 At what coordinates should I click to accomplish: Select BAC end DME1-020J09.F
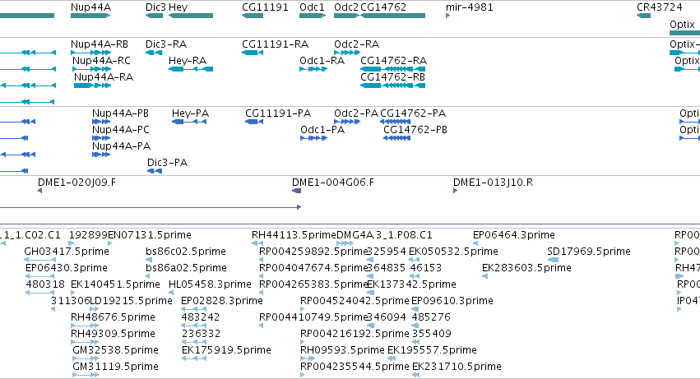pos(39,191)
